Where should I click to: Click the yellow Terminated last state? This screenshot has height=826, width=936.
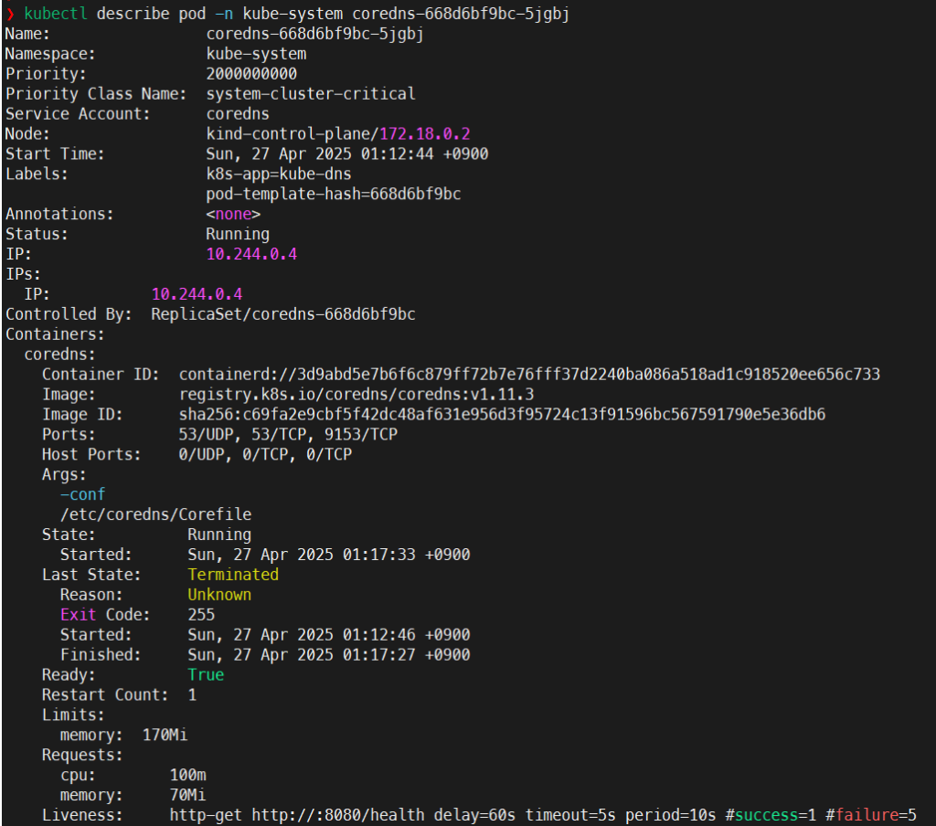coord(233,575)
